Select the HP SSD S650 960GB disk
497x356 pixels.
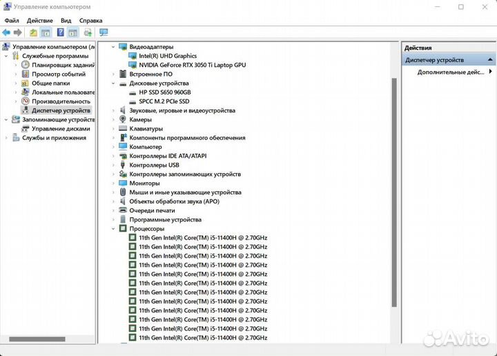164,92
